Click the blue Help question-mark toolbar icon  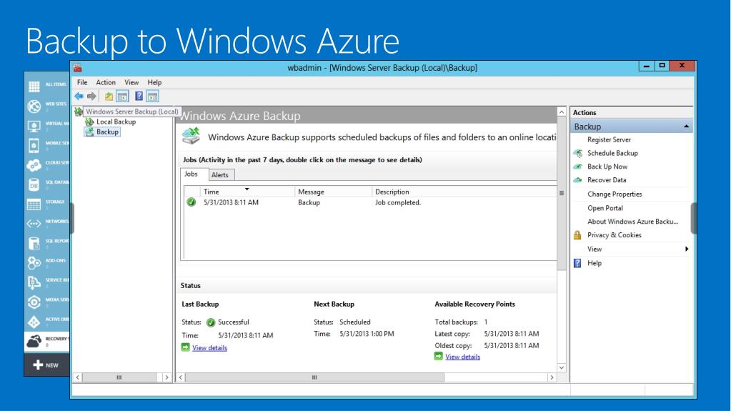(x=139, y=96)
